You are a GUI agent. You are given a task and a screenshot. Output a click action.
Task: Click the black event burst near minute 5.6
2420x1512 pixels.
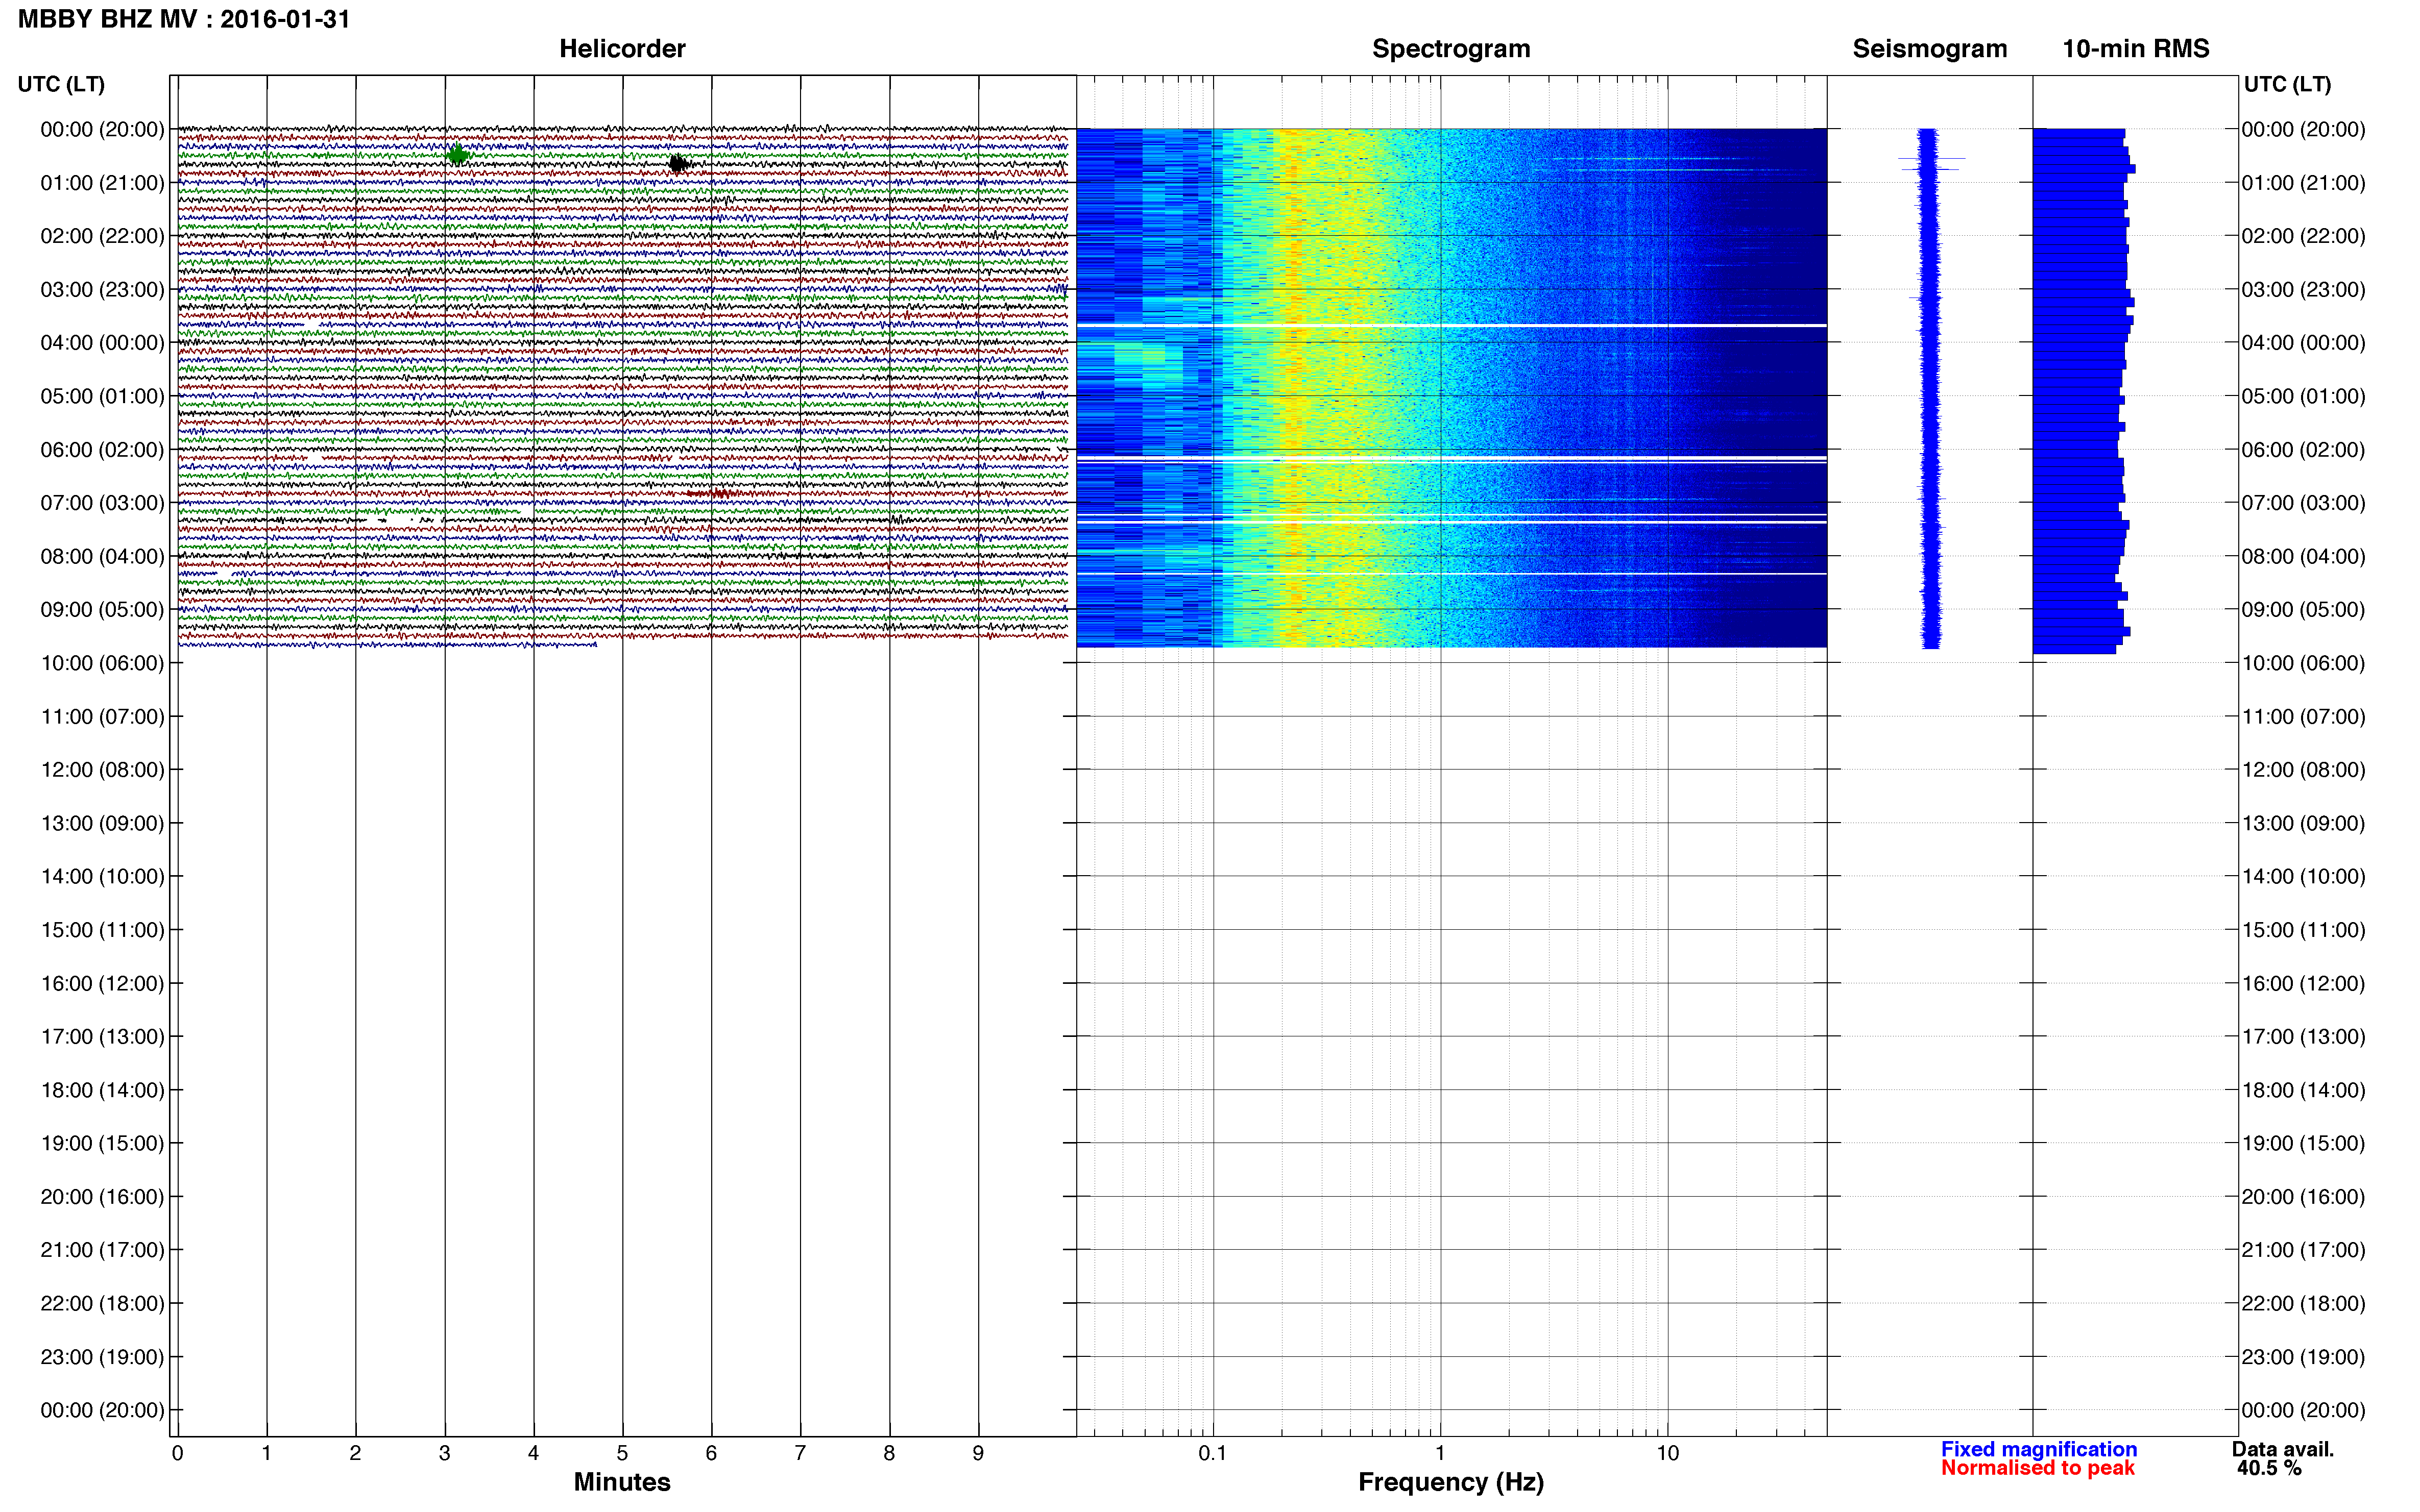(679, 163)
